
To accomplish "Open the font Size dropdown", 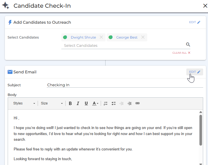I will click(51, 103).
